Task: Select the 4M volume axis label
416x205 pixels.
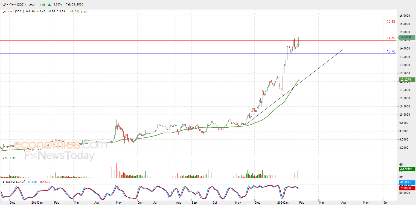Action: [x=402, y=165]
